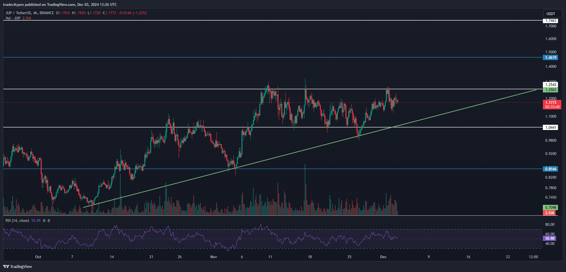
Task: Click the 0.7450 price scale value
Action: [551, 197]
